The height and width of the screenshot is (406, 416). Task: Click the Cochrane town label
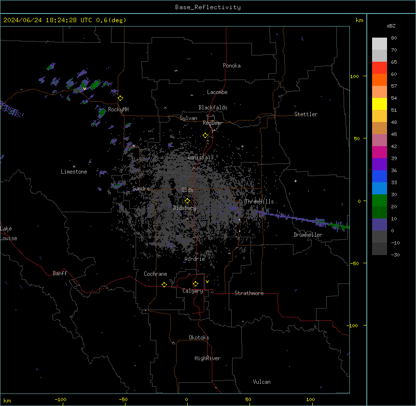[x=155, y=274]
